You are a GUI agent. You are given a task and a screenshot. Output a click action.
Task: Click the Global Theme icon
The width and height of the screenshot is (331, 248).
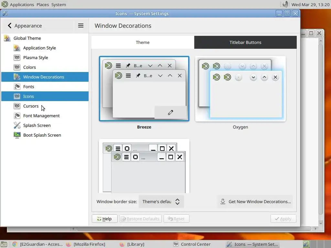click(7, 38)
